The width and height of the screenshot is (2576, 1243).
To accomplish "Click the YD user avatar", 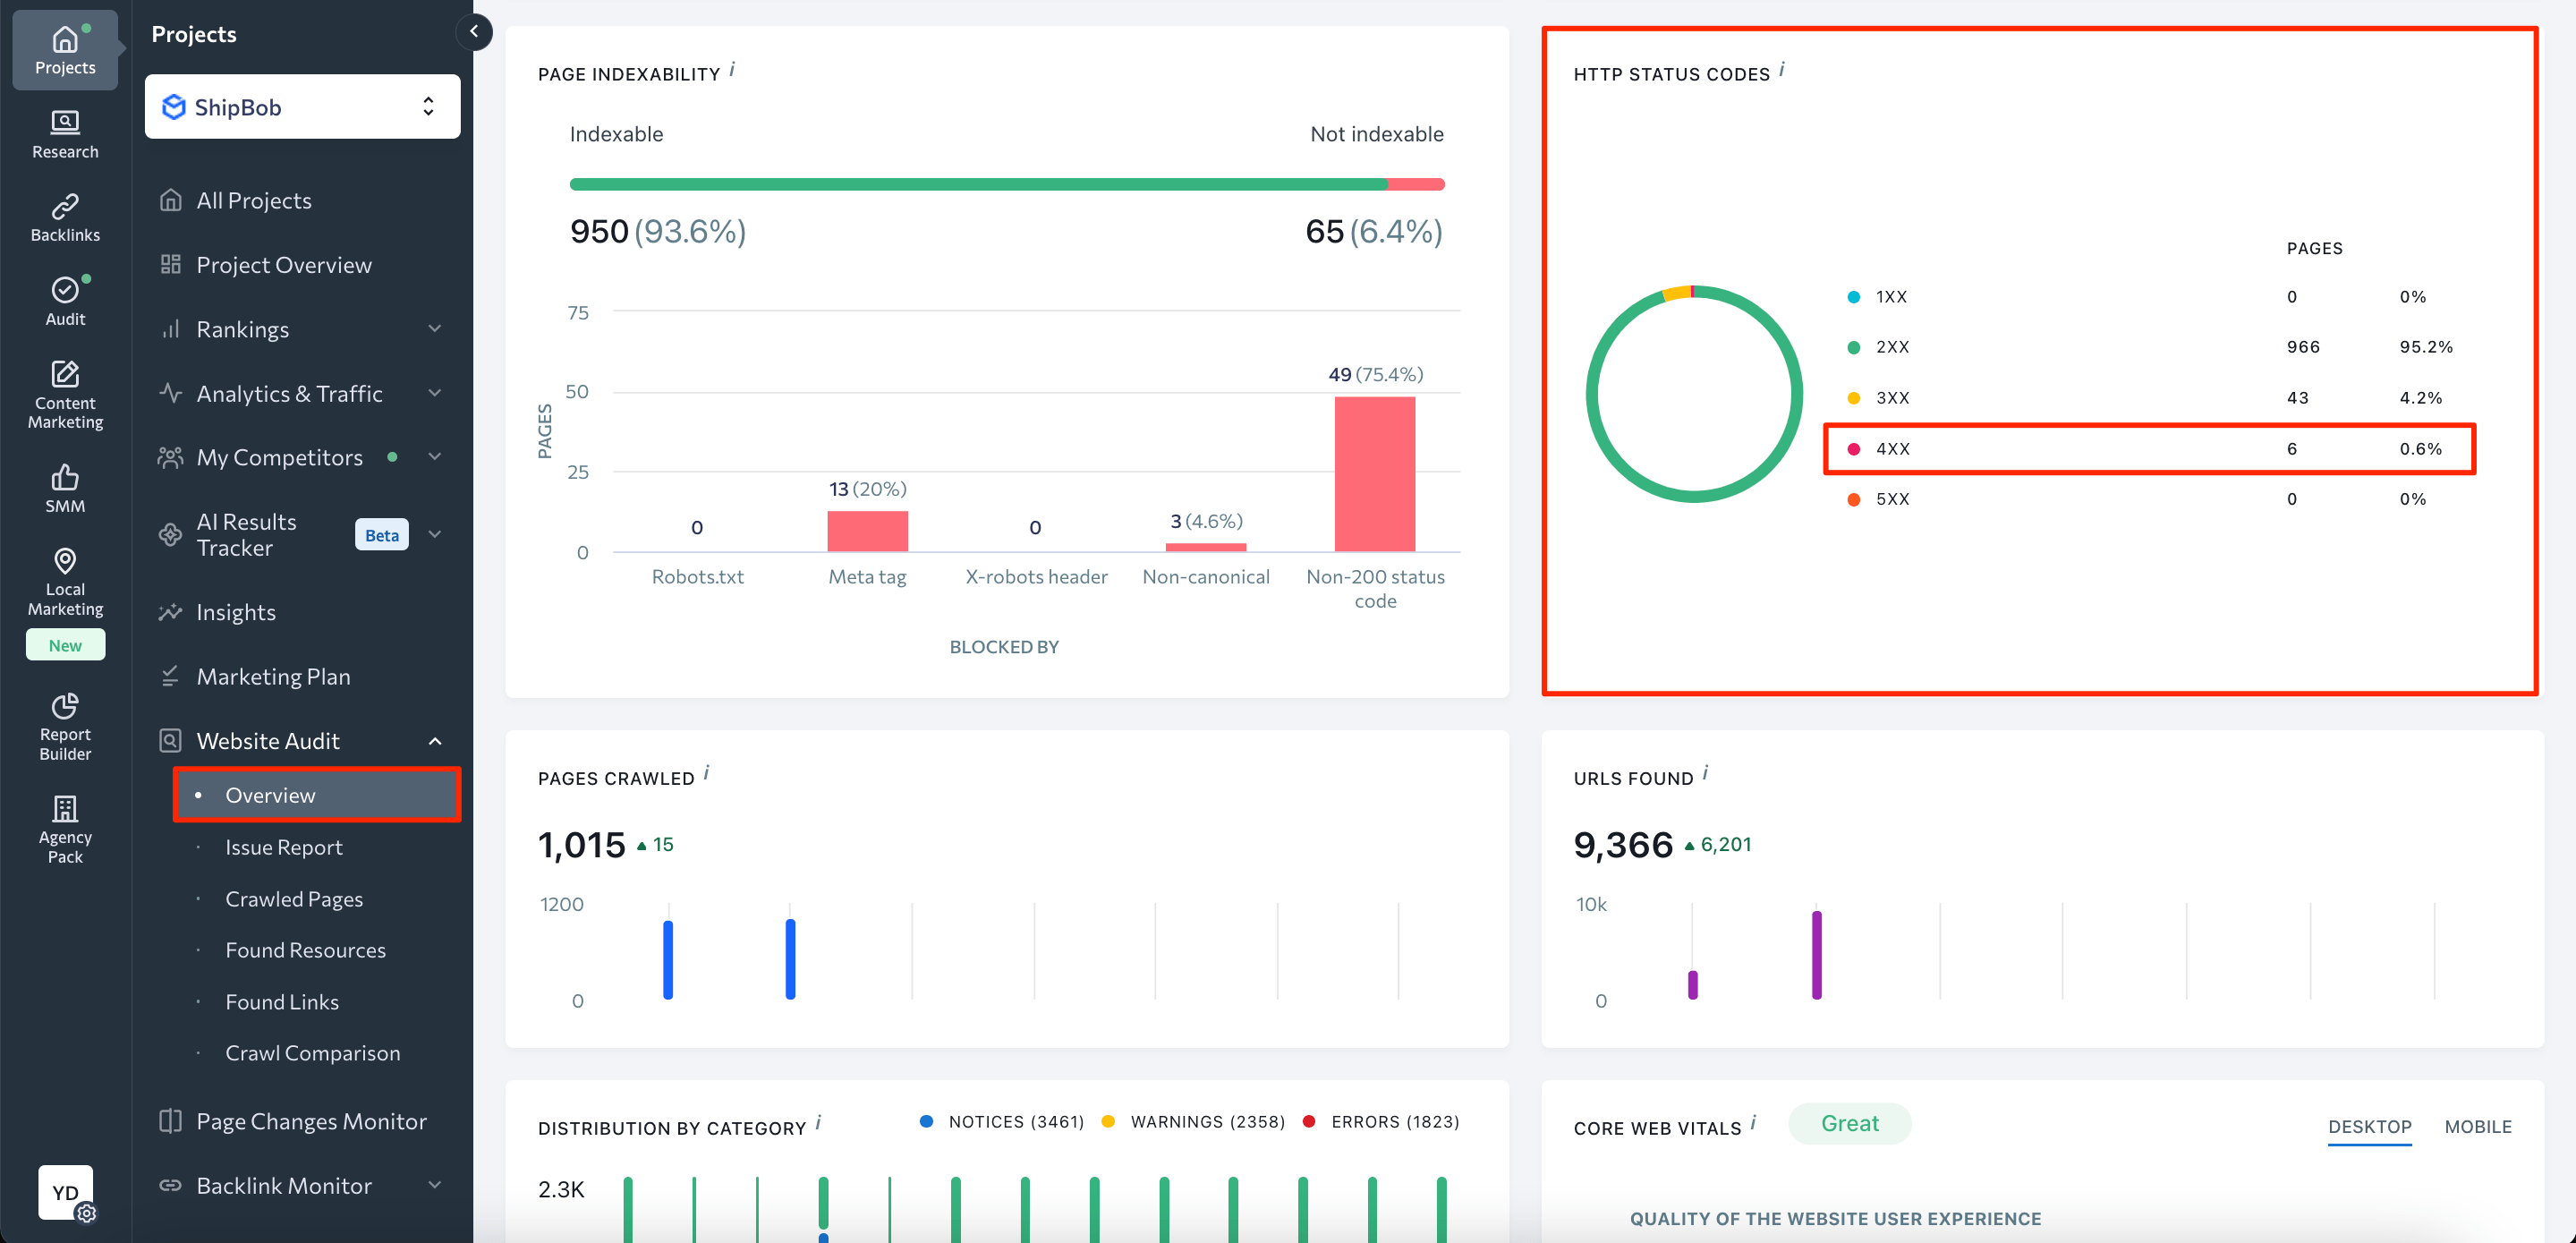I will click(65, 1192).
